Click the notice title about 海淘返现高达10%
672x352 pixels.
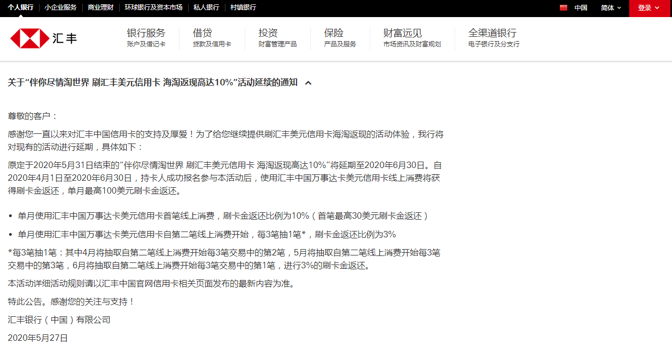(153, 83)
